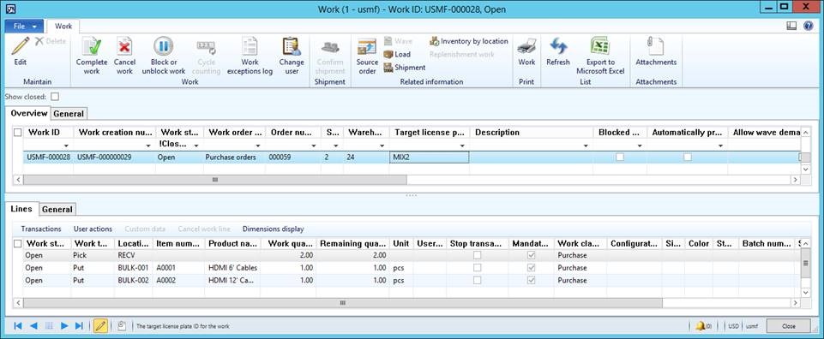Check select-all box in work header grid
The image size is (824, 339).
[x=17, y=133]
